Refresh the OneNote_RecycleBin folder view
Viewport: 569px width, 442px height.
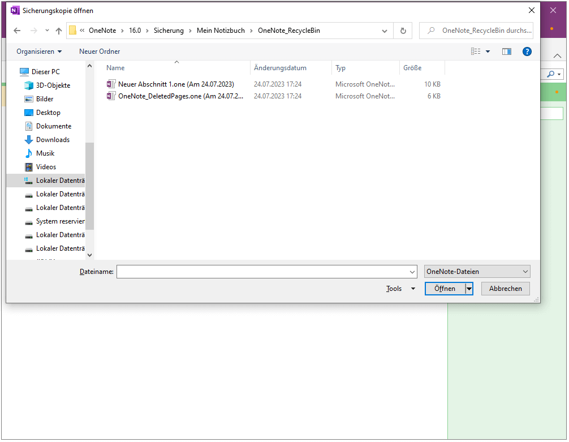pos(403,31)
